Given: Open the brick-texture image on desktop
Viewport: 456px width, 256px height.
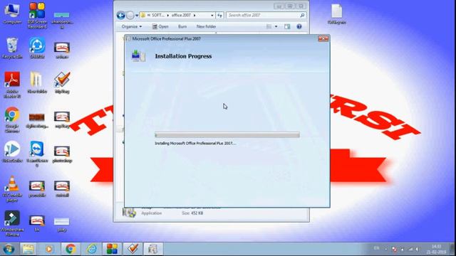Looking at the screenshot, I should pyautogui.click(x=37, y=120).
